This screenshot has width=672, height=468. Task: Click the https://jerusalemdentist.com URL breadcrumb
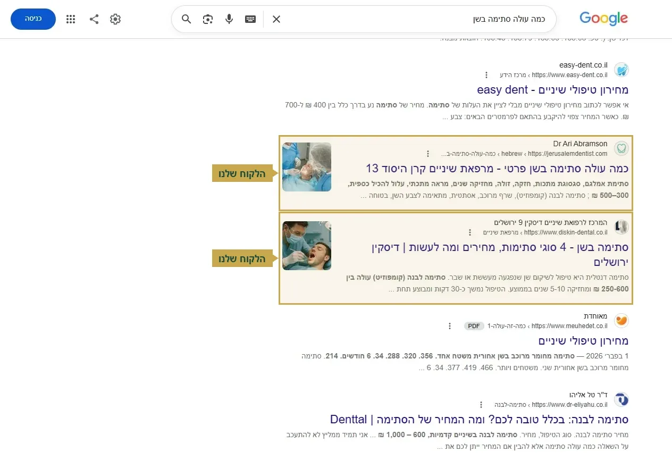[567, 154]
